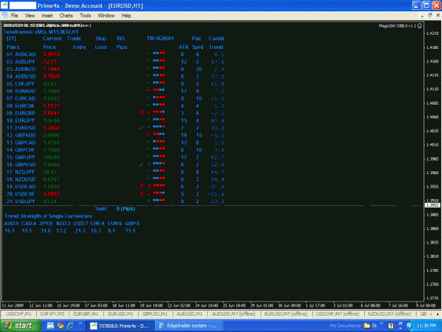Click the Sum: 0 (Pips) total
Screen dimensions: 442x332
115,209
